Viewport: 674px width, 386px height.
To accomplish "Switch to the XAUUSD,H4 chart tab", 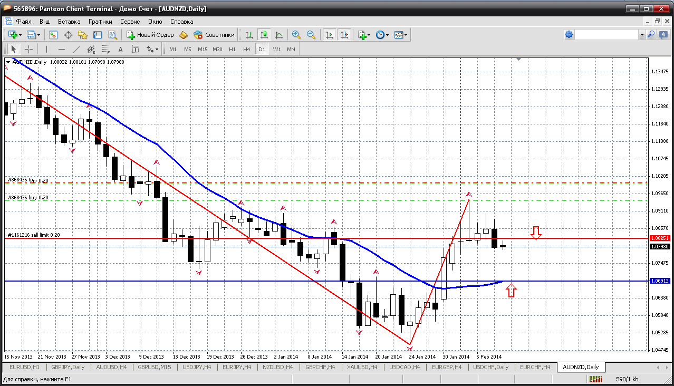I will [362, 367].
